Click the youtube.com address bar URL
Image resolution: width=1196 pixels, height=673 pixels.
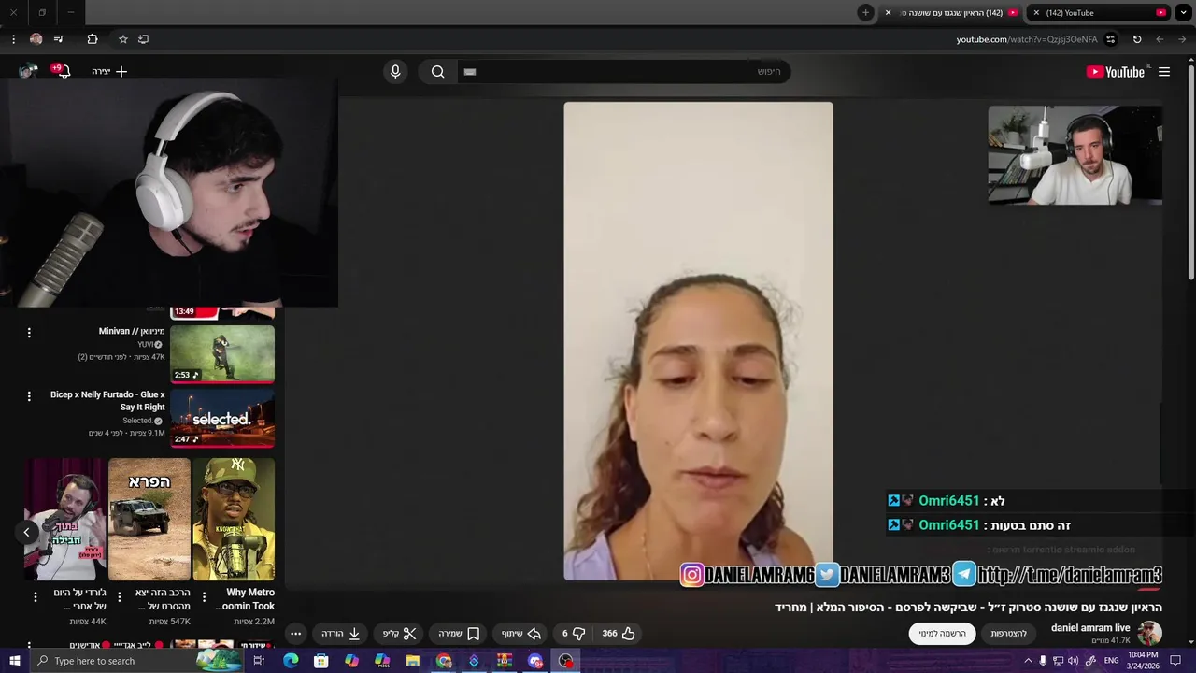point(1026,39)
